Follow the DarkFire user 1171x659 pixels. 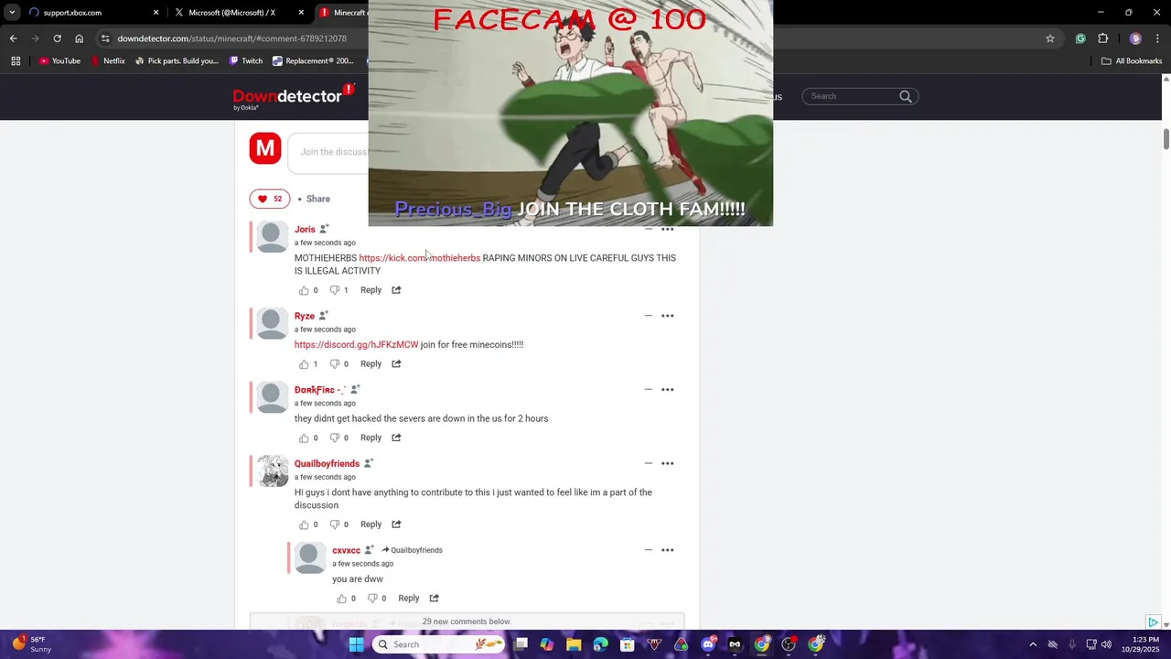[355, 390]
